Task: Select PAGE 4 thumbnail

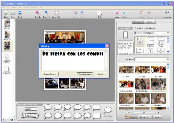Action: tap(7, 57)
